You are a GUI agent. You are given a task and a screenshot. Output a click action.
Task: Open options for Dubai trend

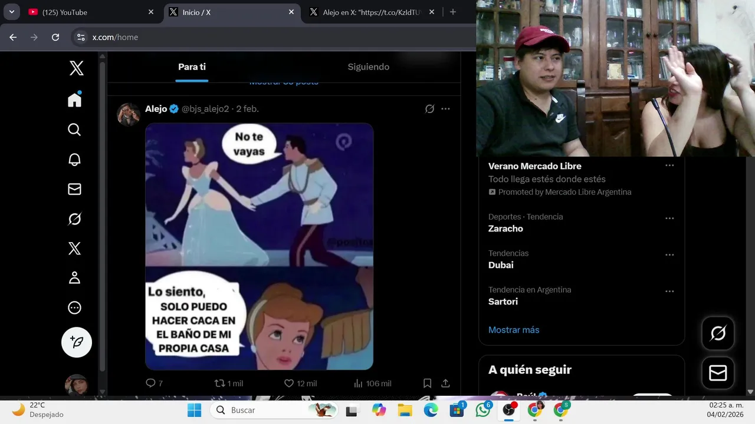[x=669, y=255]
